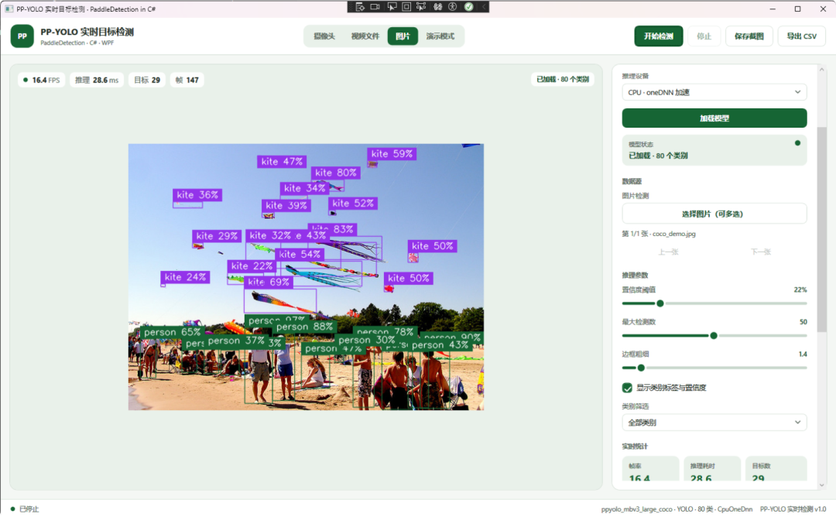Screen dimensions: 836x517
Task: Click the 加载模型 button
Action: tap(714, 118)
